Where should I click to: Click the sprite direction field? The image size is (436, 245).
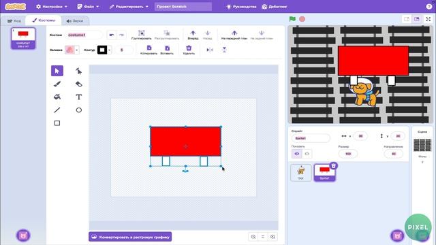[394, 154]
